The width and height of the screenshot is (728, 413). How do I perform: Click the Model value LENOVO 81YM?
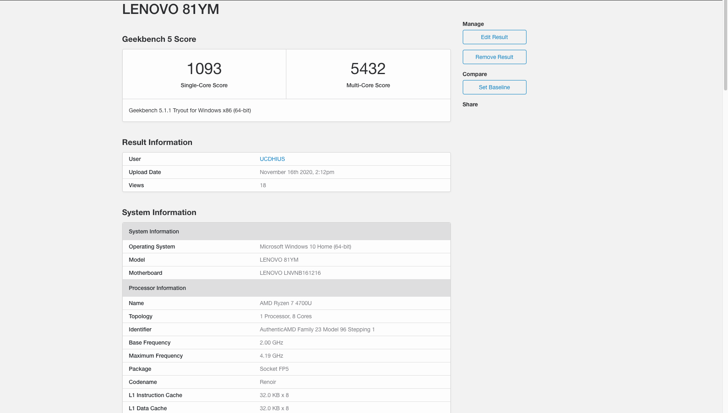pyautogui.click(x=279, y=260)
